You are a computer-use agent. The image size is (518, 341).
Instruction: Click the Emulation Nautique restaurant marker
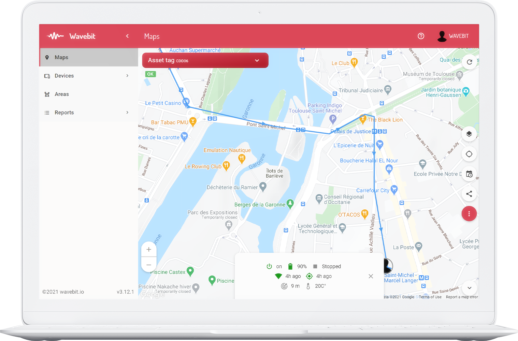(x=242, y=158)
